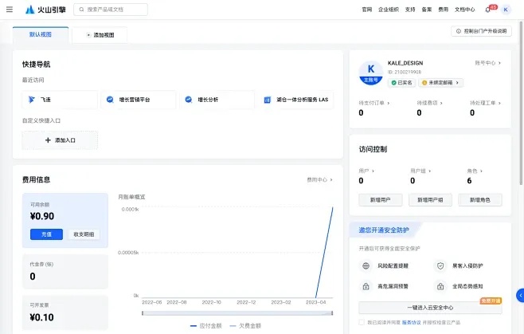Viewport: 524px width, 334px height.
Task: Click the icon in 控制台门户升级说明
Action: point(459,31)
